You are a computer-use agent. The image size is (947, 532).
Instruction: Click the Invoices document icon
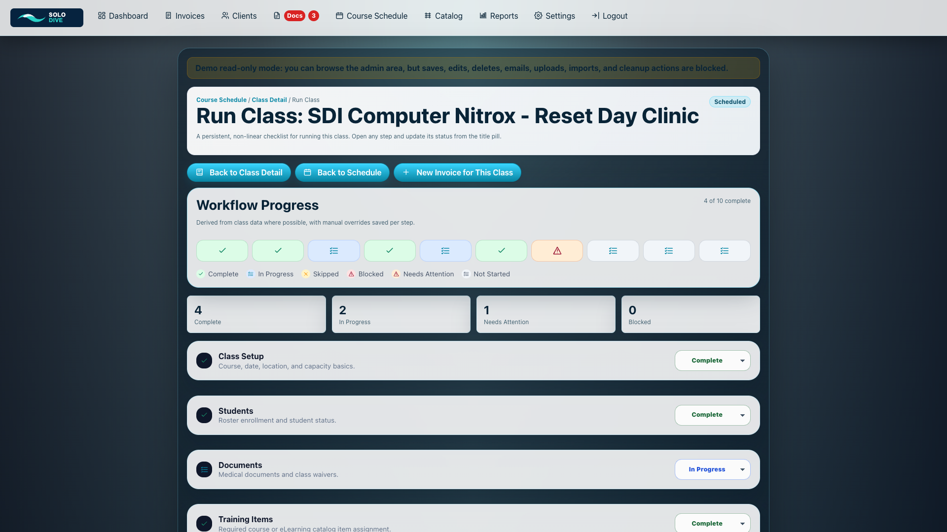[x=168, y=16]
